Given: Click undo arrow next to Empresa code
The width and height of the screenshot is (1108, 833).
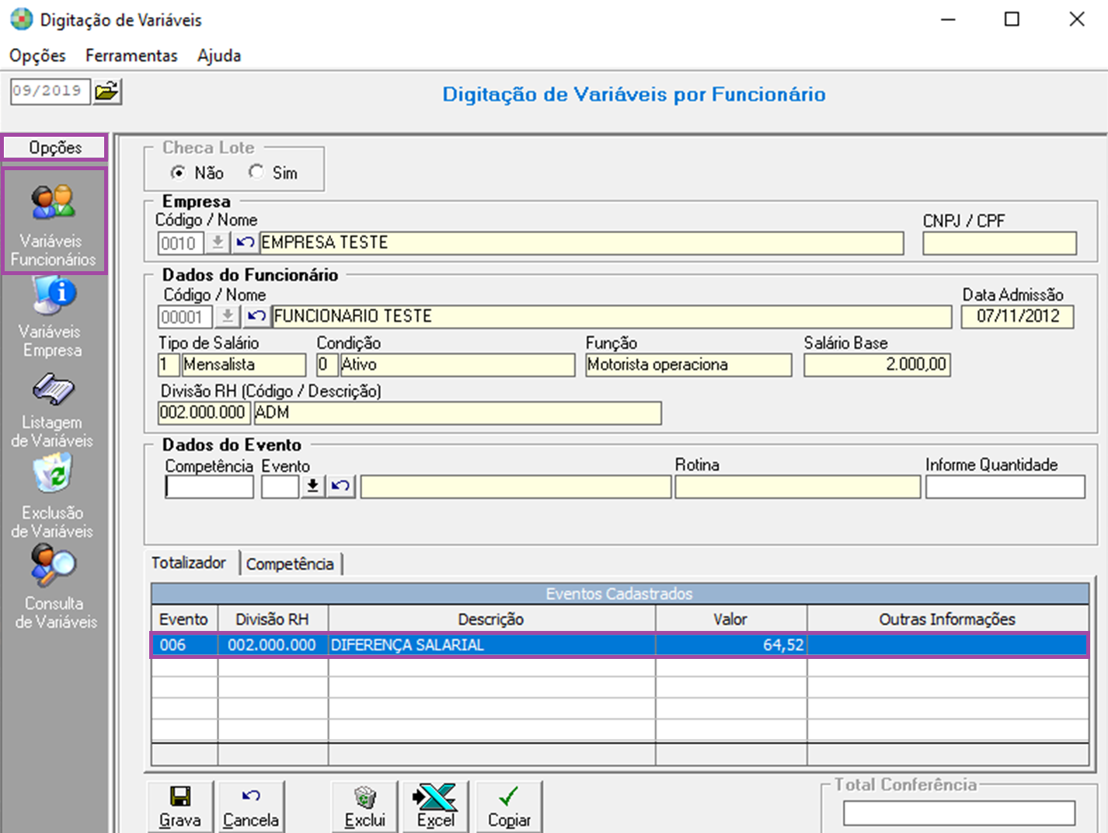Looking at the screenshot, I should point(246,242).
